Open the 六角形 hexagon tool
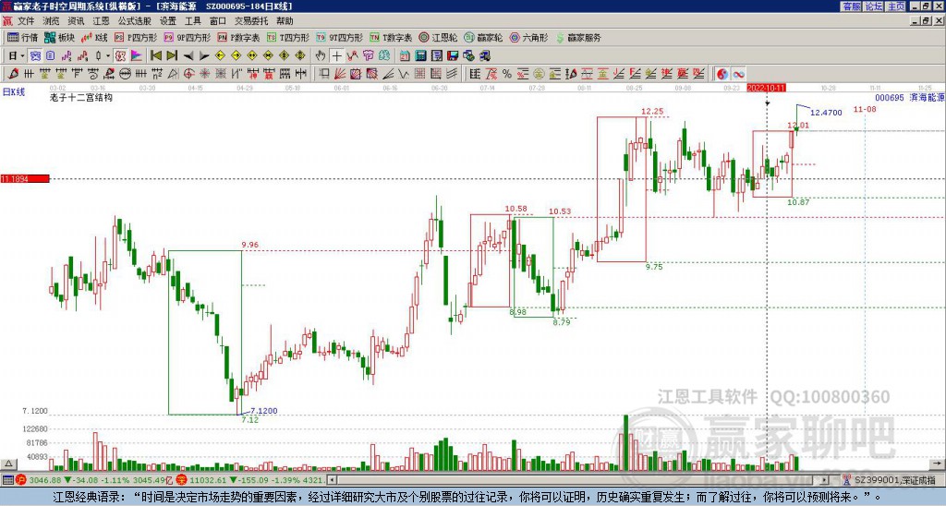This screenshot has height=506, width=946. tap(528, 37)
